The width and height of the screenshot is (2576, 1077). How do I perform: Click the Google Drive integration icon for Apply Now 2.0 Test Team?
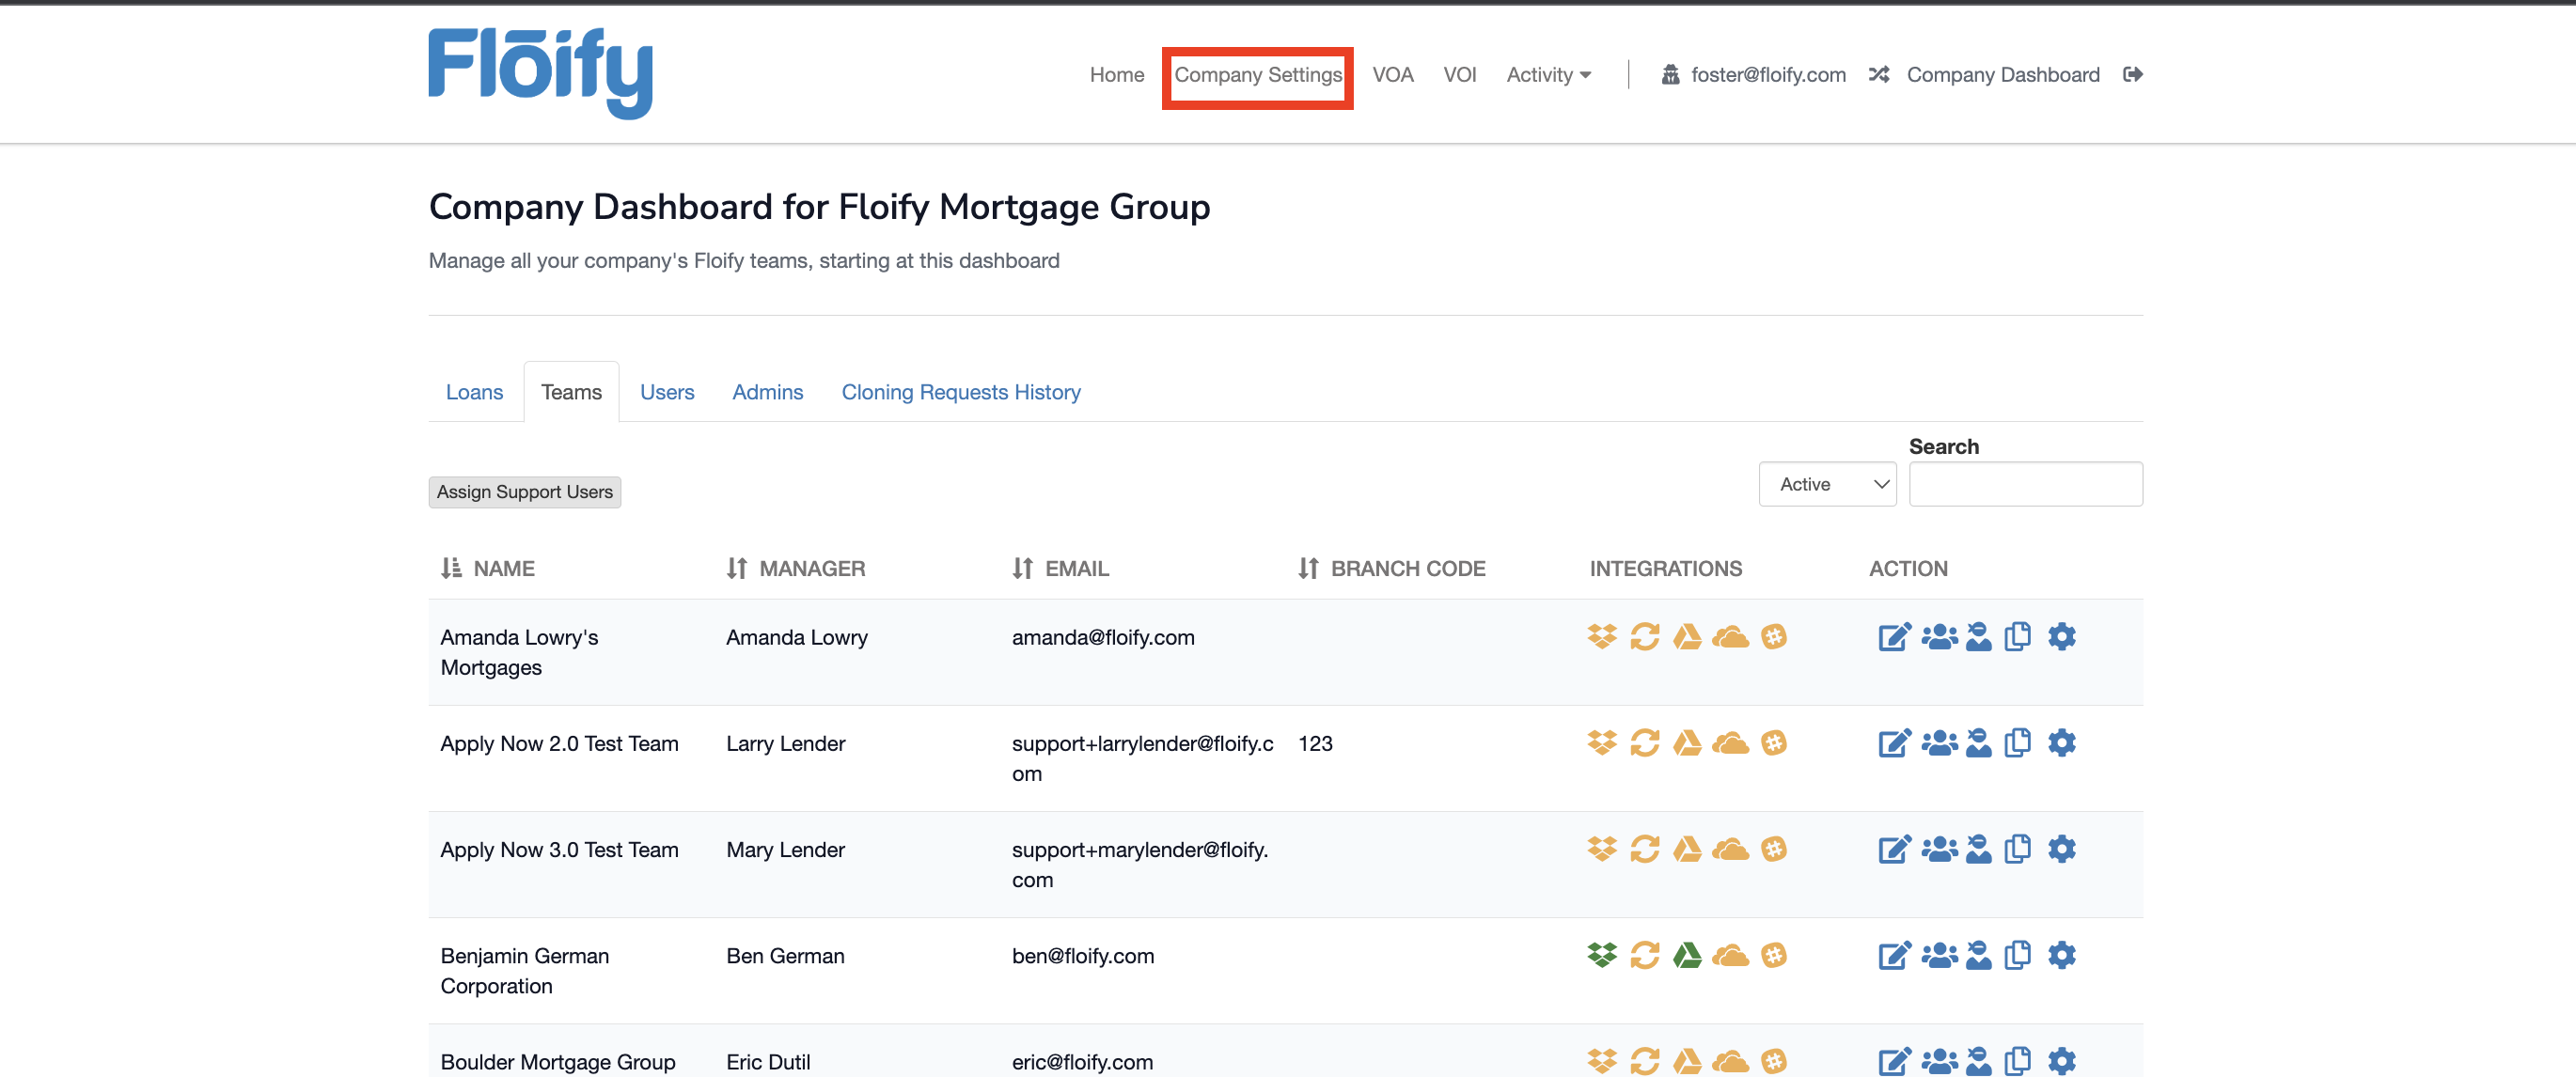coord(1688,743)
